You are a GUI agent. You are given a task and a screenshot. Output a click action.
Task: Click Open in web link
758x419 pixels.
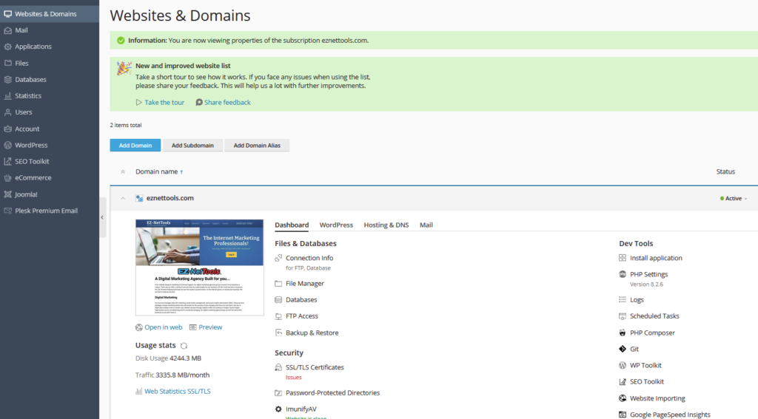(164, 327)
